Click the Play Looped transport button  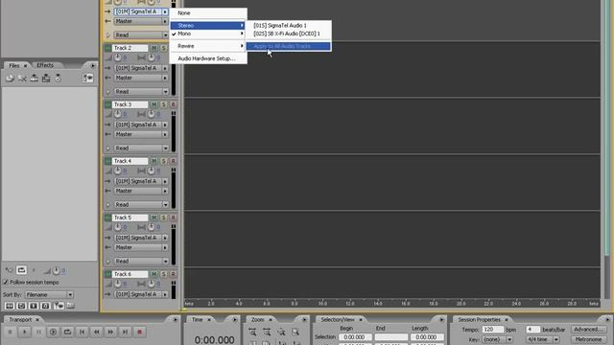coord(67,333)
